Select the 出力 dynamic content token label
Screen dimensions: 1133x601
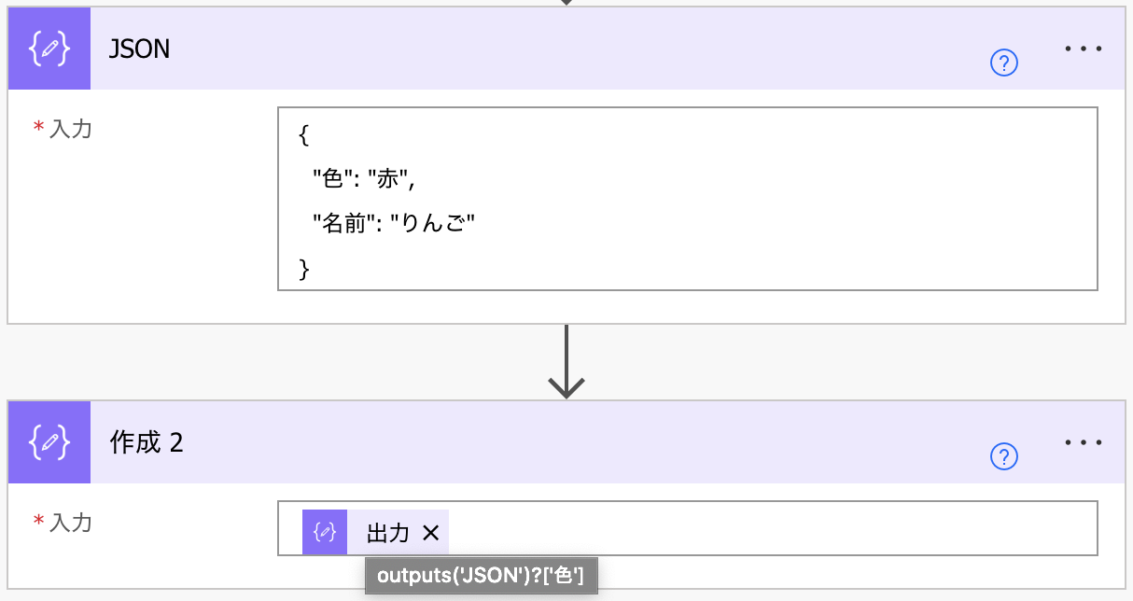[388, 533]
